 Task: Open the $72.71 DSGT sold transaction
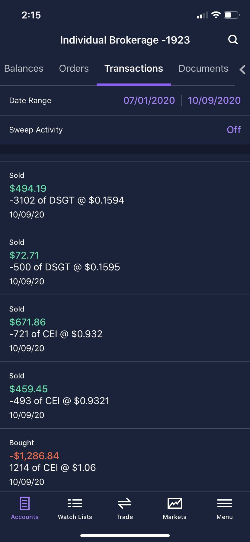[x=125, y=262]
